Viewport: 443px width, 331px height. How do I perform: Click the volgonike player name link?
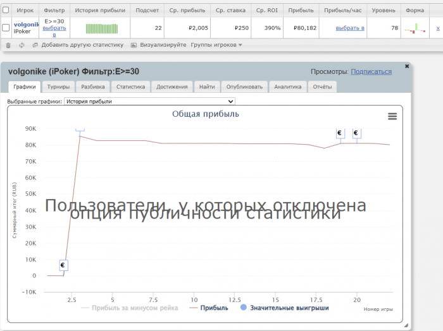(x=27, y=25)
